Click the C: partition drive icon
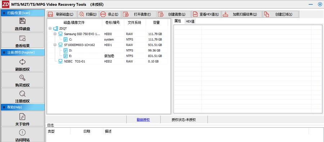This screenshot has height=142, width=324. tap(66, 40)
